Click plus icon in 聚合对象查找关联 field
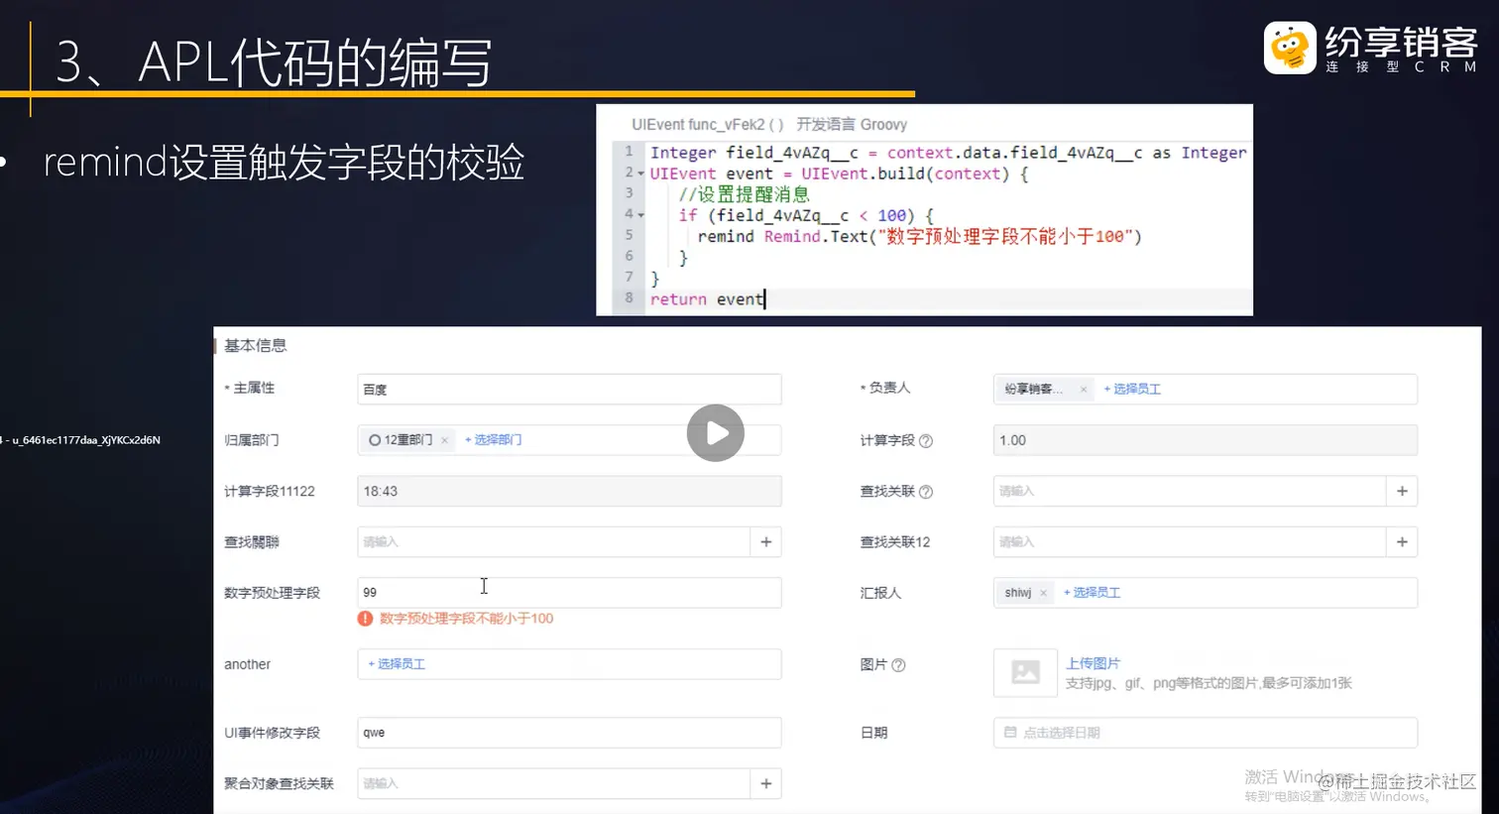Viewport: 1499px width, 814px height. coord(765,783)
